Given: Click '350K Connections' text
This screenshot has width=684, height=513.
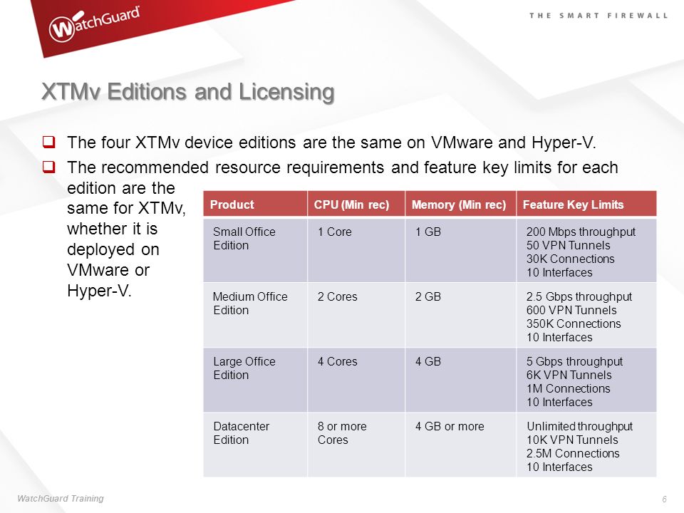Looking at the screenshot, I should 573,323.
